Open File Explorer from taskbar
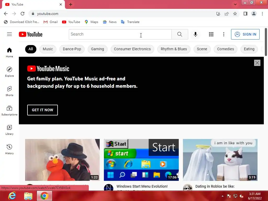Viewport: 268px width, 201px height. (x=28, y=196)
